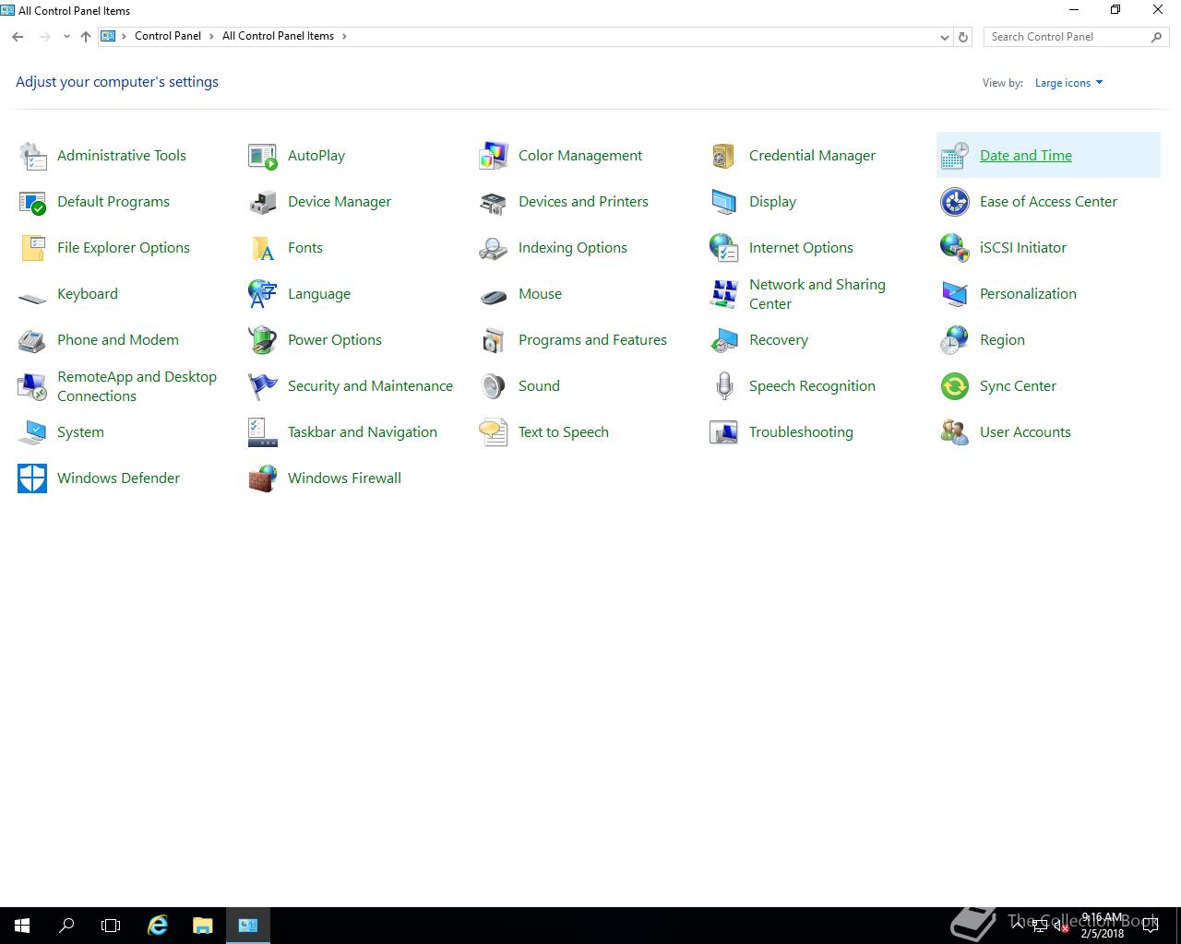
Task: Refresh the Control Panel view
Action: pyautogui.click(x=963, y=37)
